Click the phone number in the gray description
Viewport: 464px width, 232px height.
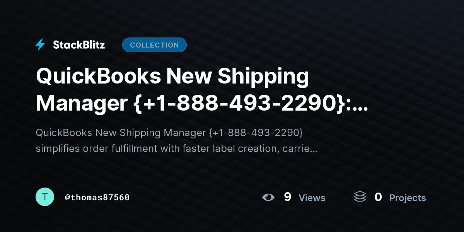click(256, 133)
